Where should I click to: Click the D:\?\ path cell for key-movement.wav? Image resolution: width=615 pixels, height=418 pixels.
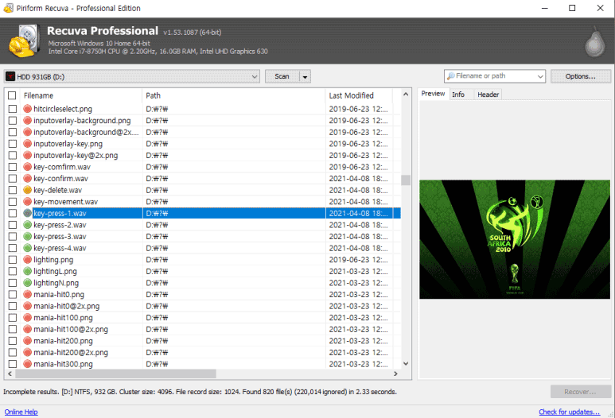point(157,202)
